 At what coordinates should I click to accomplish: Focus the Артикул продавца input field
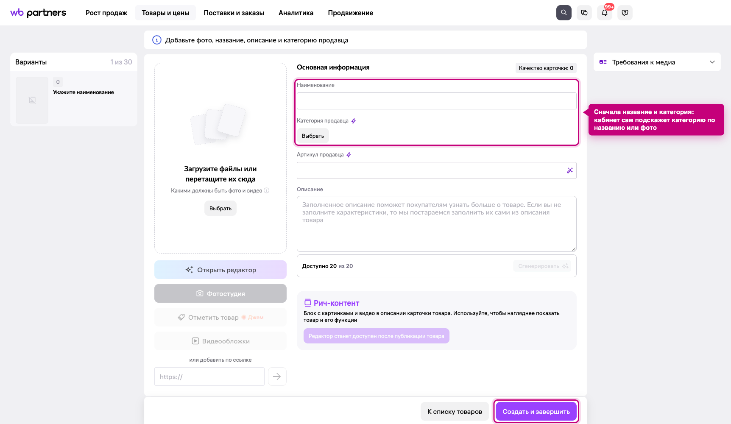pyautogui.click(x=437, y=170)
